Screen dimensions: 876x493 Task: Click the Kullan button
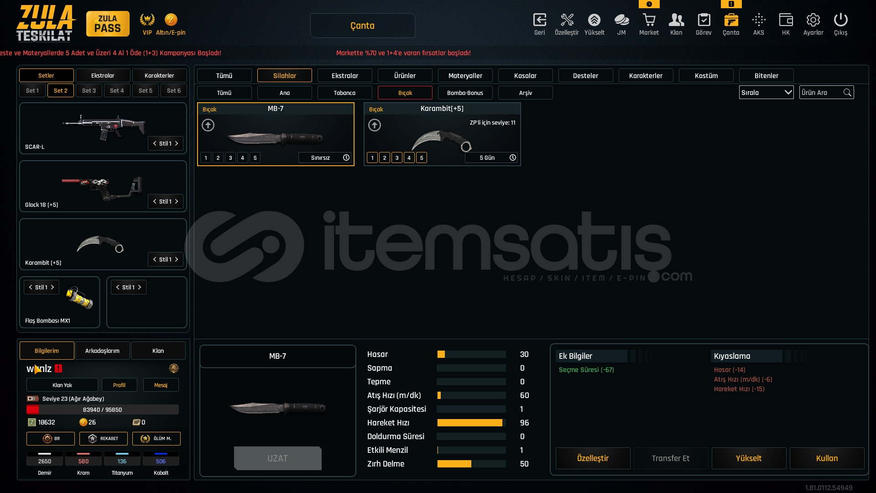point(827,458)
